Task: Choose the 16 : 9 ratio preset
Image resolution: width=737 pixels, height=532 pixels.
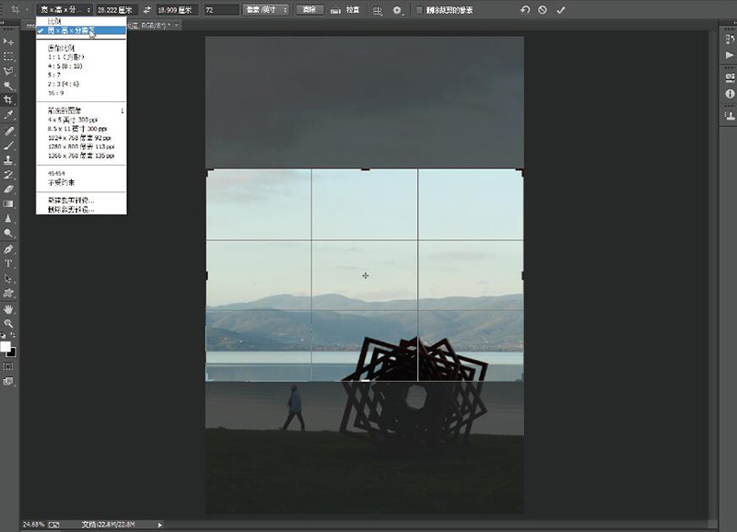Action: tap(57, 94)
